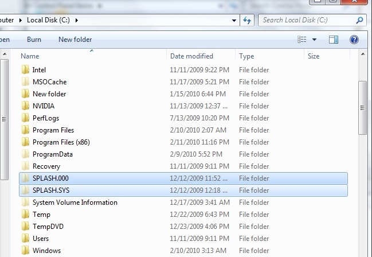Viewport: 372px width, 257px height.
Task: Click the Intel folder icon
Action: (x=25, y=70)
